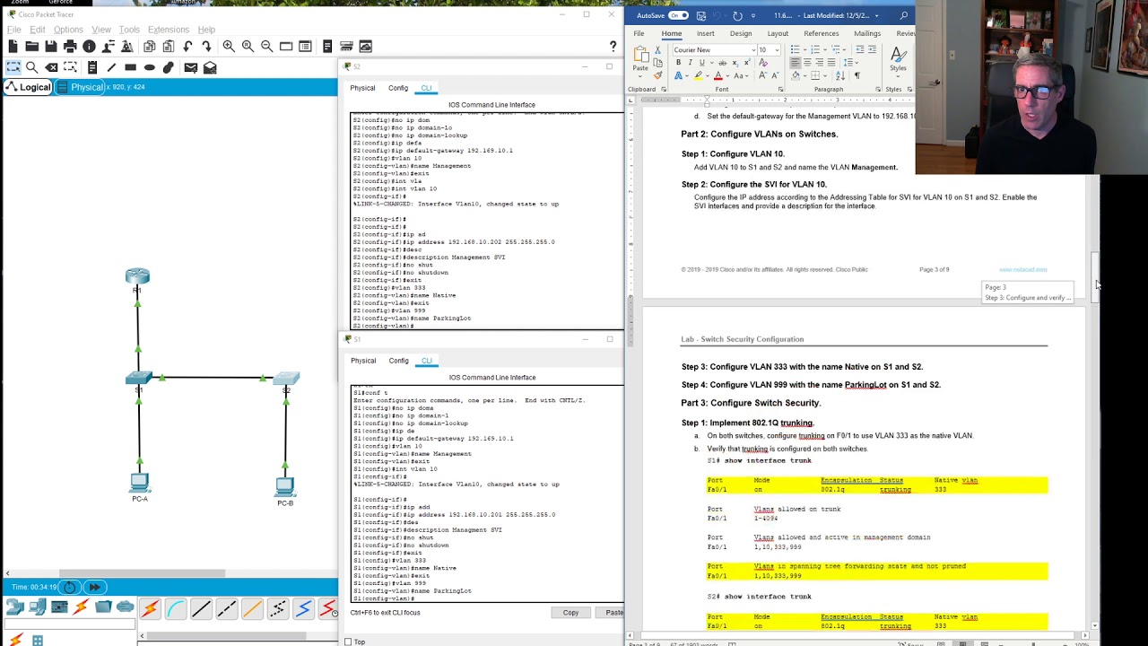Click Format Painter in Word ribbon
Image resolution: width=1148 pixels, height=646 pixels.
[657, 75]
